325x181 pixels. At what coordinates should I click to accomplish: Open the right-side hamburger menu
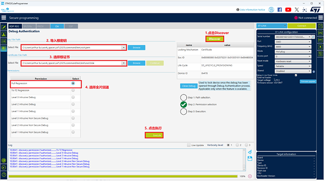coord(321,18)
